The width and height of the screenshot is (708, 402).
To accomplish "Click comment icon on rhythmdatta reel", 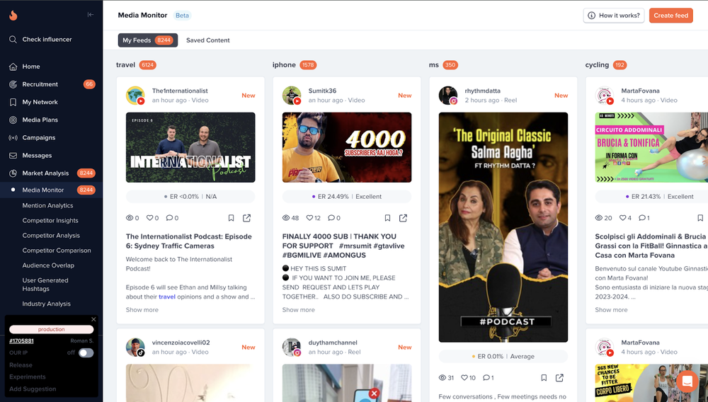I will point(486,378).
